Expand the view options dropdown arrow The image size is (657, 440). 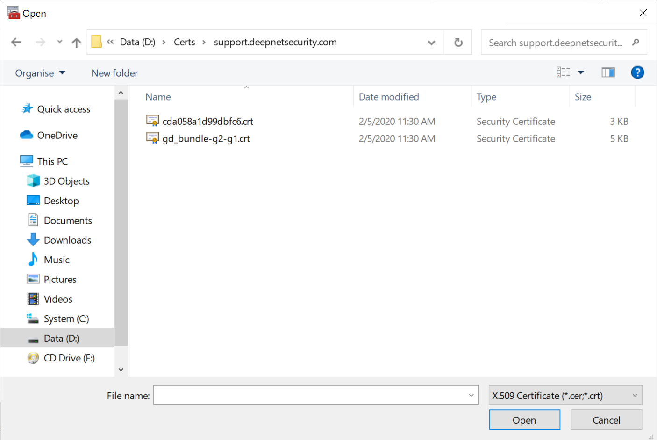click(581, 72)
